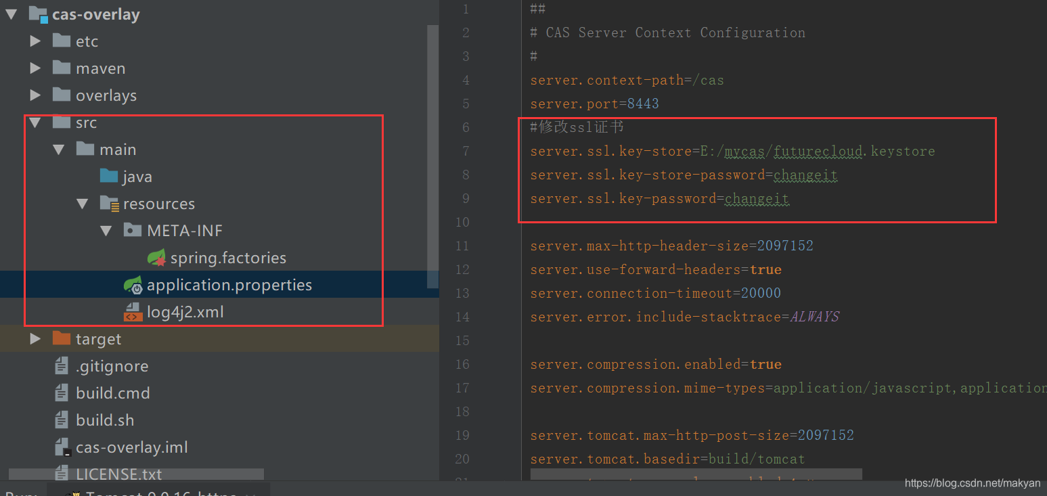Click the server.use-forward-headers=true line

(656, 269)
